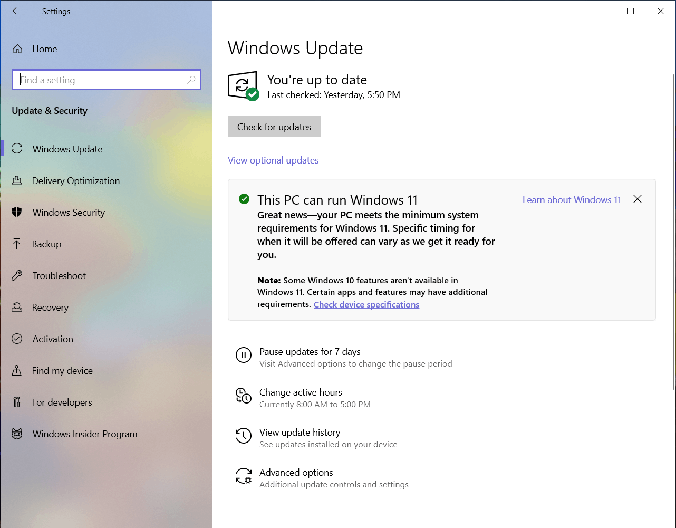676x528 pixels.
Task: Click the View update history icon
Action: coord(243,436)
